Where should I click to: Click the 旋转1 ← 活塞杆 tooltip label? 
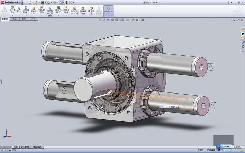(169, 107)
